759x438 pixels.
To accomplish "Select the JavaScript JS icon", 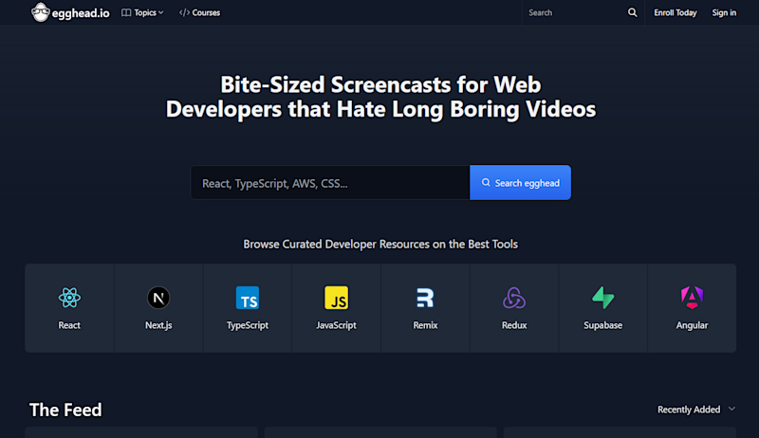I will click(x=337, y=298).
